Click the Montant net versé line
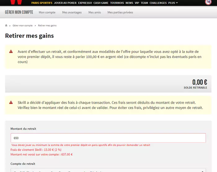 (42, 154)
